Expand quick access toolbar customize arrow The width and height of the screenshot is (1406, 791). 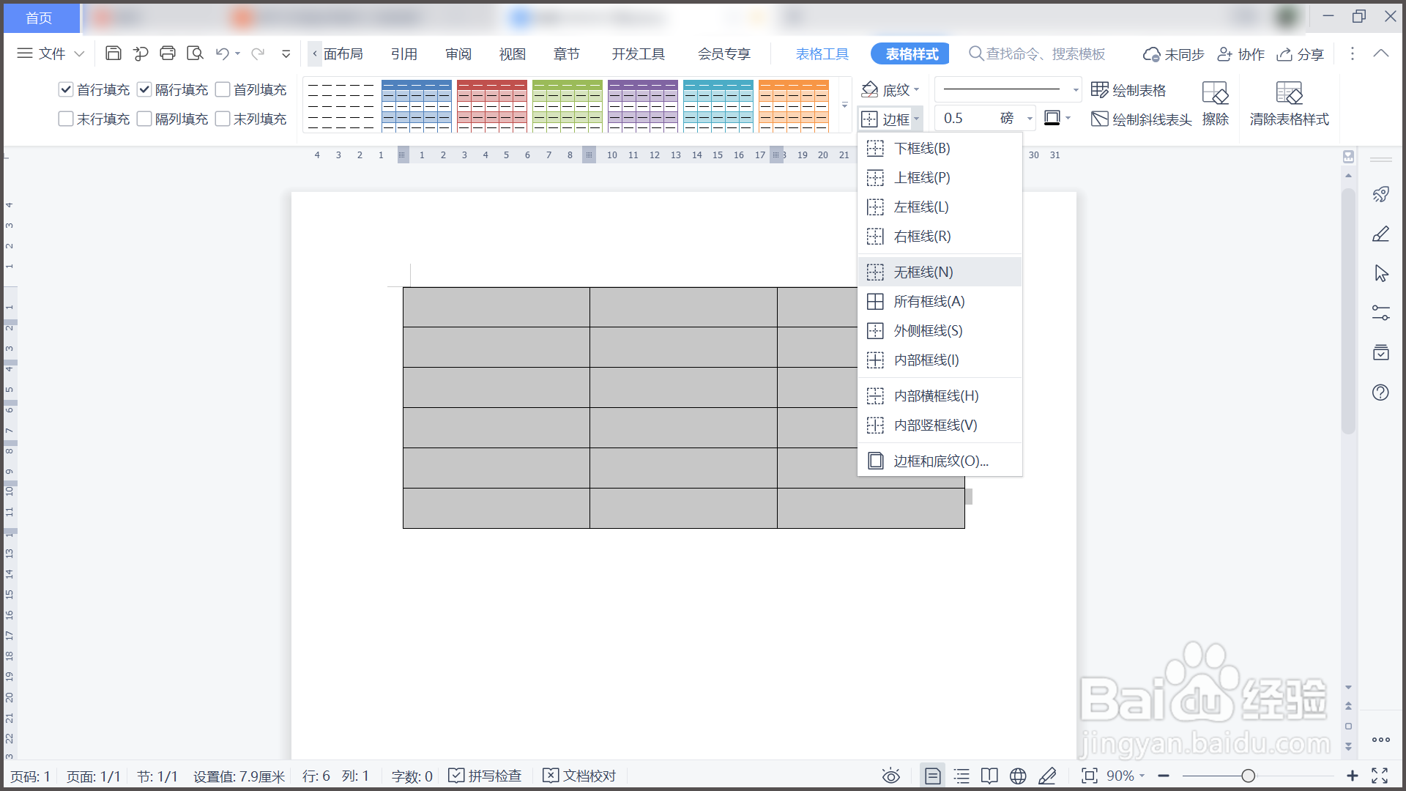(x=286, y=53)
